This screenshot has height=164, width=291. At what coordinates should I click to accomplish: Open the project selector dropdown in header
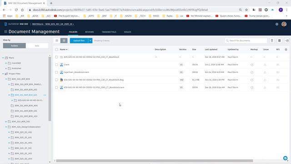pos(53,24)
